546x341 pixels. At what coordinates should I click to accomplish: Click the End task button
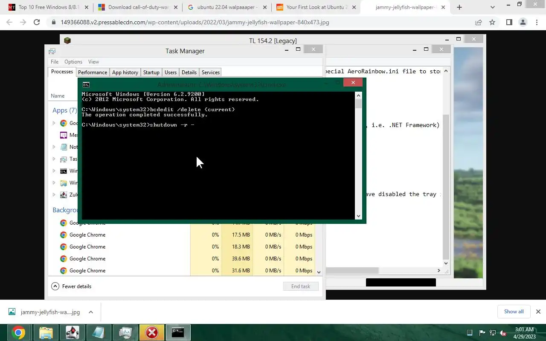click(x=301, y=286)
